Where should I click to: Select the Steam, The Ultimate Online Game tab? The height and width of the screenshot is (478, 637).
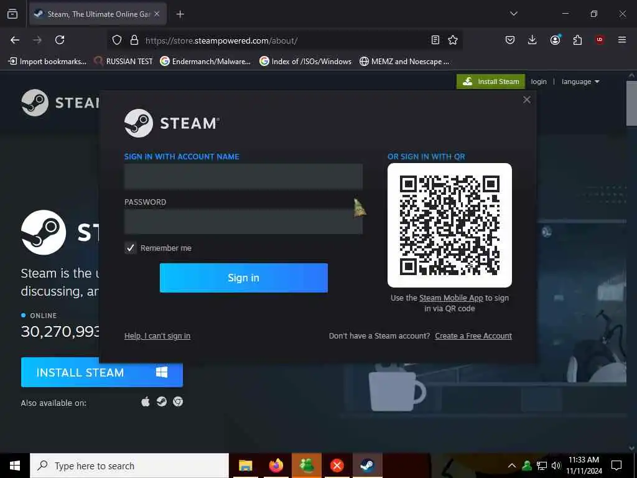98,14
